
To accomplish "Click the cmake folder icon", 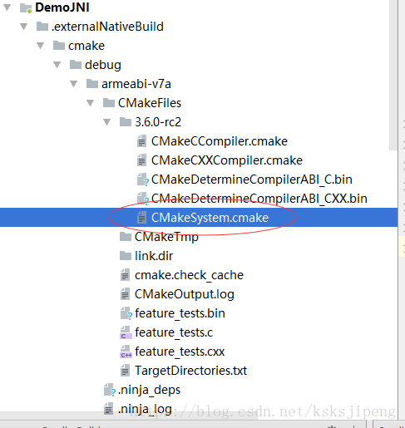I will (59, 46).
